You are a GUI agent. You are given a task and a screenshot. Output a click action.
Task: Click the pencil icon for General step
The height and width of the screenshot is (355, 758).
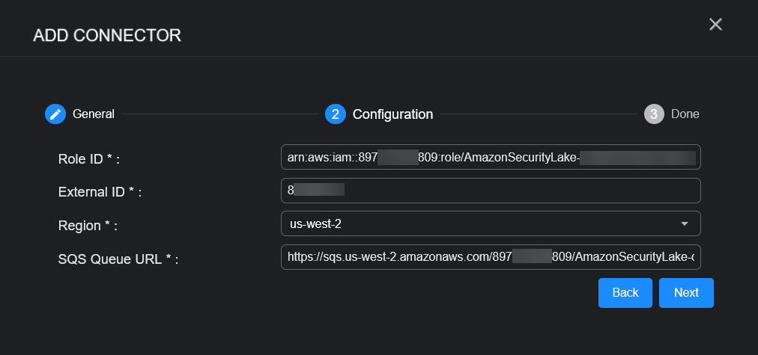click(x=55, y=114)
